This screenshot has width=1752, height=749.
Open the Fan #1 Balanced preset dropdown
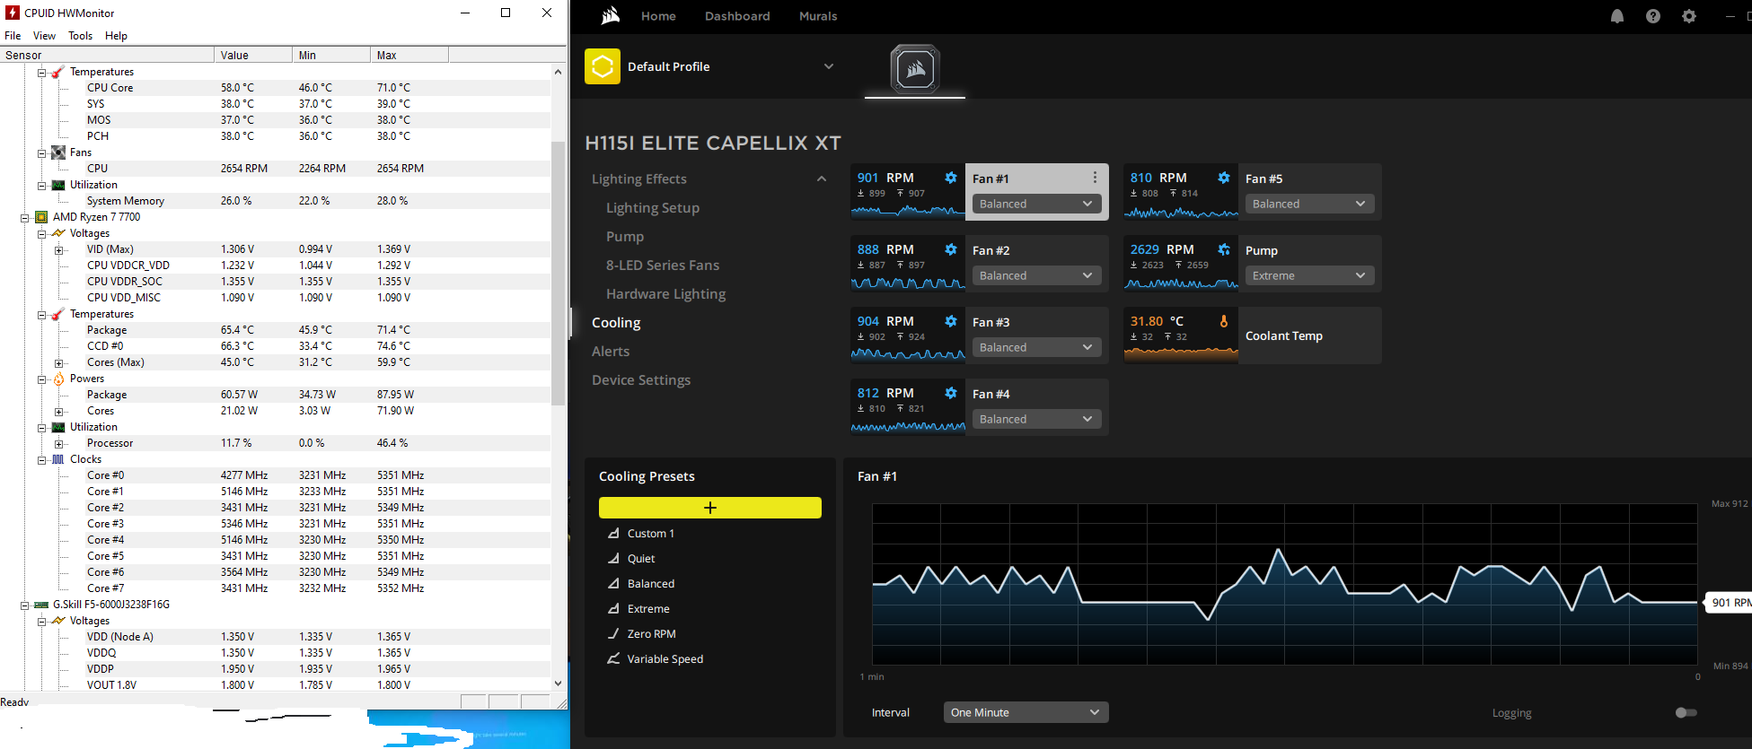click(1037, 204)
